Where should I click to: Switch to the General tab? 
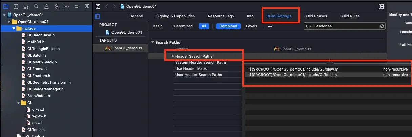click(136, 16)
